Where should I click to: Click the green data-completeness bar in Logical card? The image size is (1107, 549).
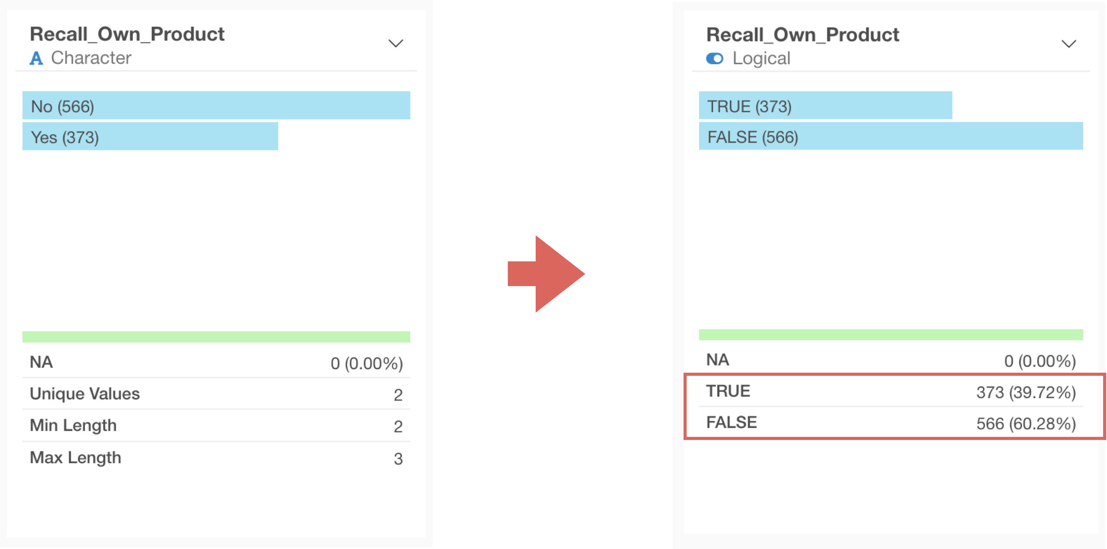[x=891, y=335]
